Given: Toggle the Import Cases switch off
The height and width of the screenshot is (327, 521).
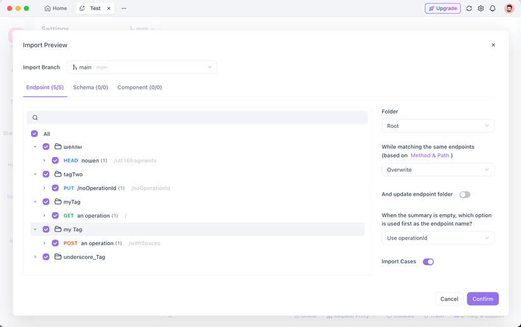Looking at the screenshot, I should click(428, 262).
